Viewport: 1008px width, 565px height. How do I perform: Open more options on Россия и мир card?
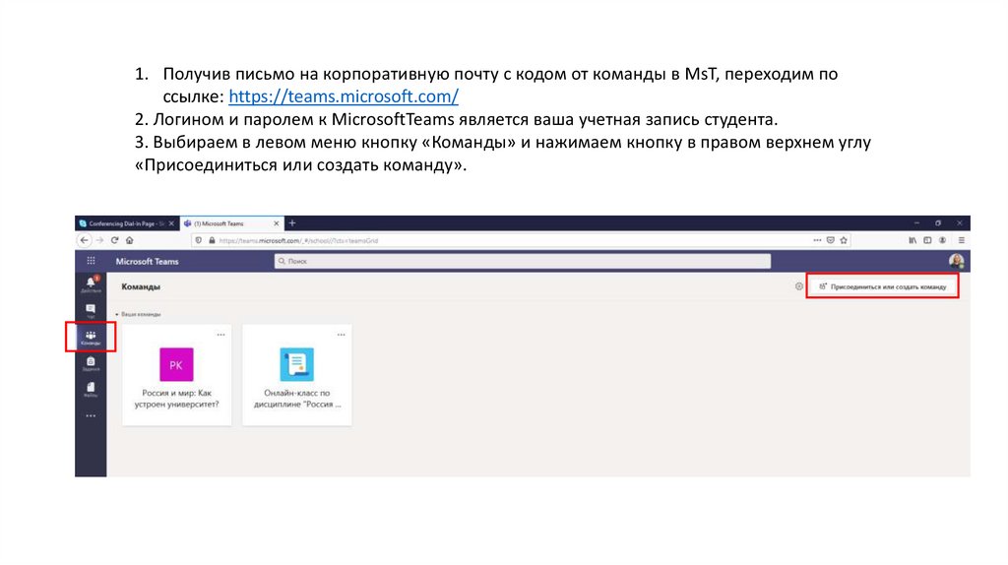click(220, 335)
